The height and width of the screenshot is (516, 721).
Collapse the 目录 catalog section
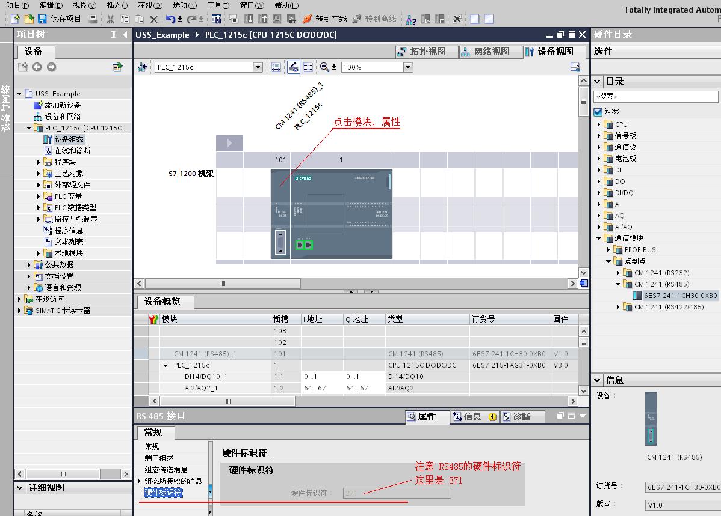coord(597,82)
